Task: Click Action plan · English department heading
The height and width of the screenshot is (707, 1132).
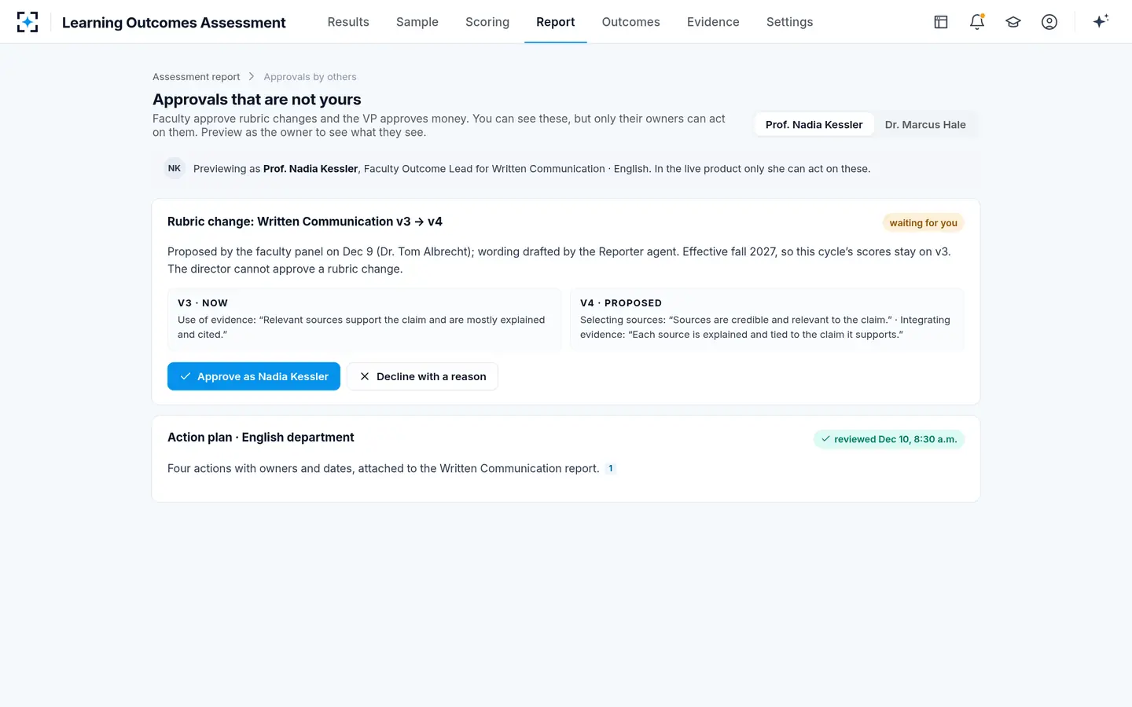Action: point(261,437)
